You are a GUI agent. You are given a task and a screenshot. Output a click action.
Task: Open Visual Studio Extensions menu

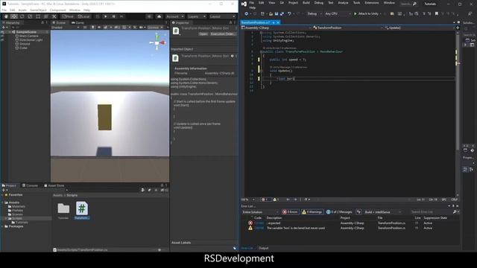pos(371,3)
